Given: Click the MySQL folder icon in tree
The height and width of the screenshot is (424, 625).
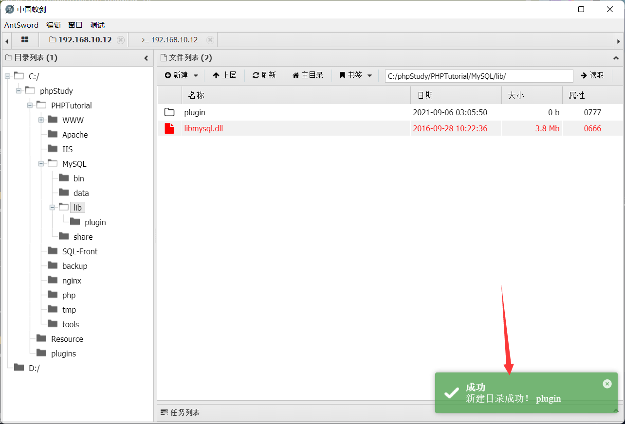Looking at the screenshot, I should coord(53,163).
